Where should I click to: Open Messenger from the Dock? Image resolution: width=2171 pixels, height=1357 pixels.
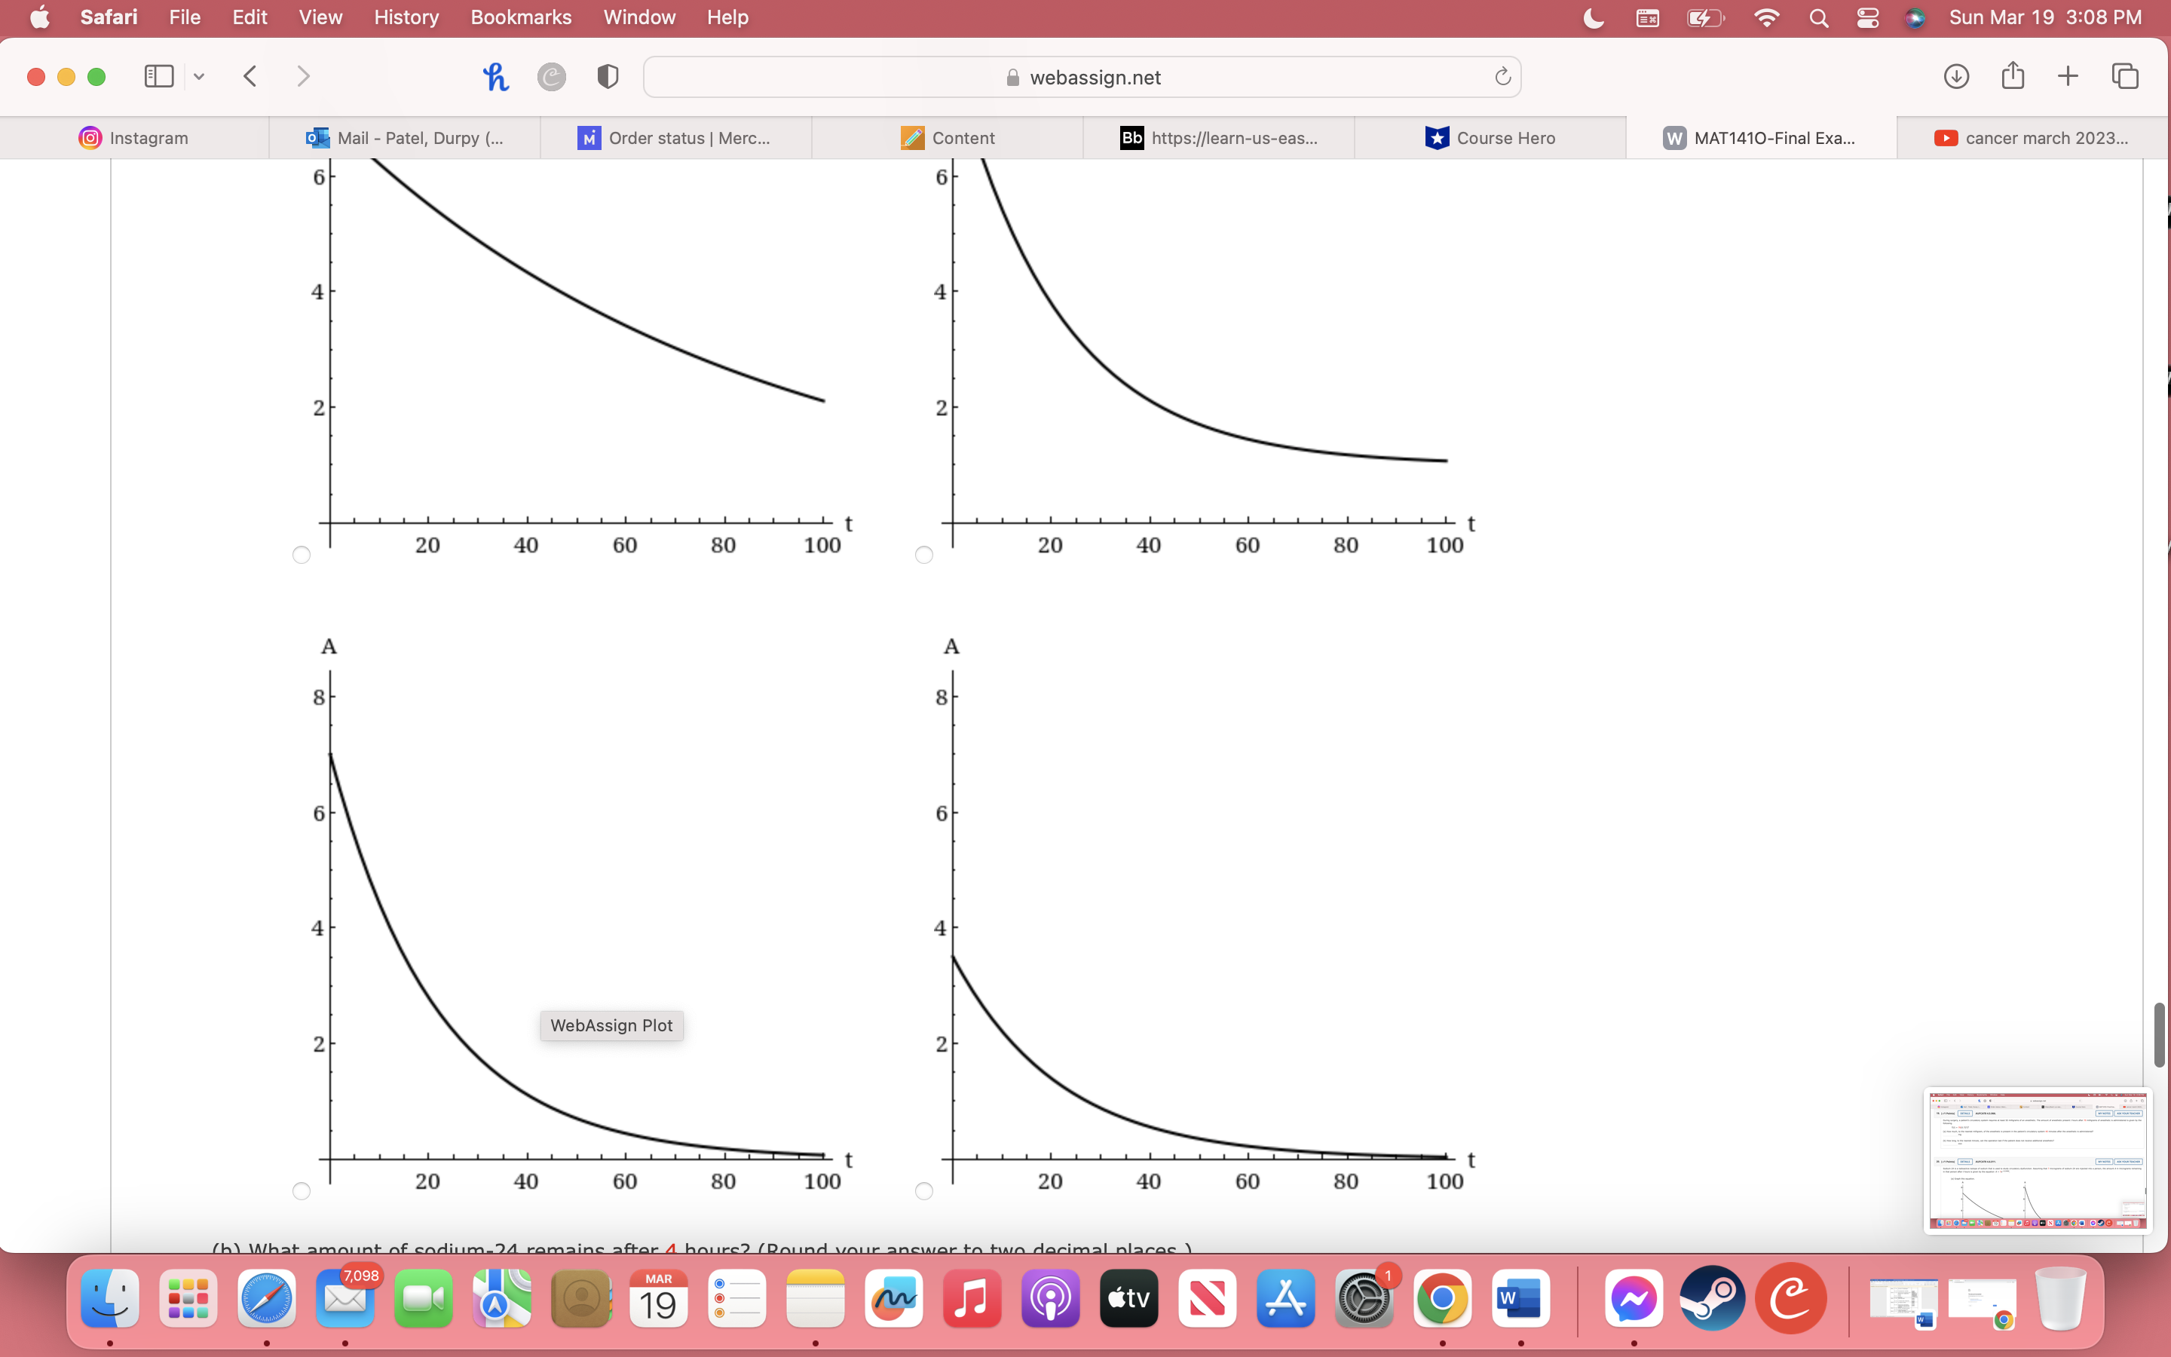1634,1299
